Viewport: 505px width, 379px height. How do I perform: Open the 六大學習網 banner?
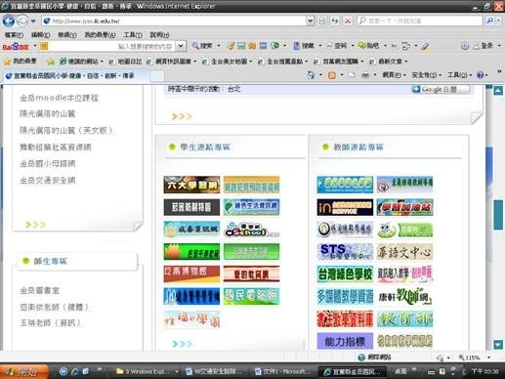pos(191,185)
